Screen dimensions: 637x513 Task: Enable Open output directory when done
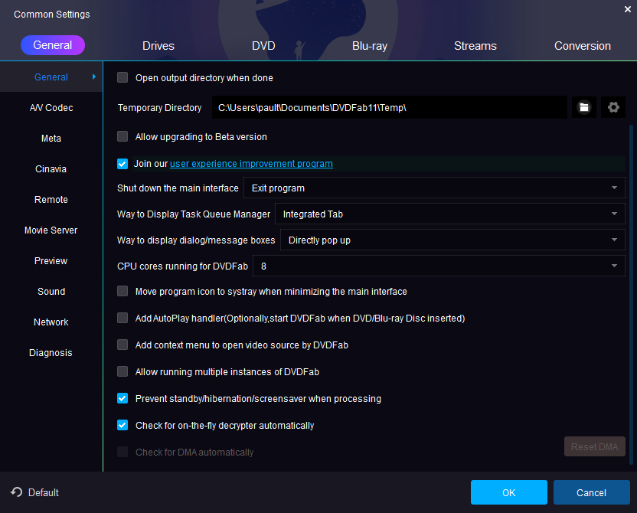tap(122, 77)
